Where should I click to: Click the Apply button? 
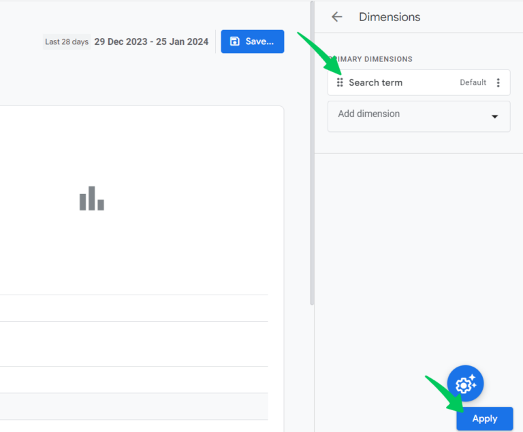coord(485,418)
